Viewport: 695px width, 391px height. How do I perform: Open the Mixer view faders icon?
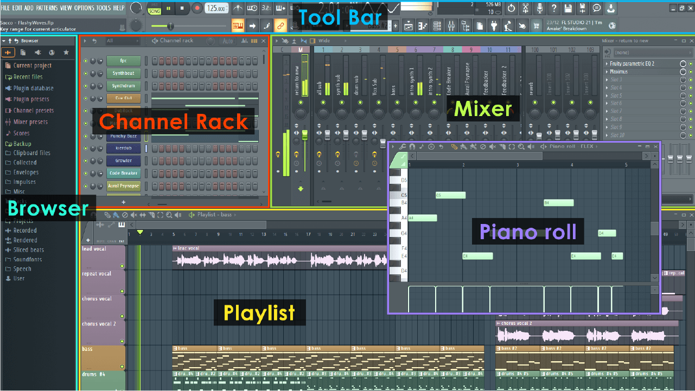click(451, 26)
